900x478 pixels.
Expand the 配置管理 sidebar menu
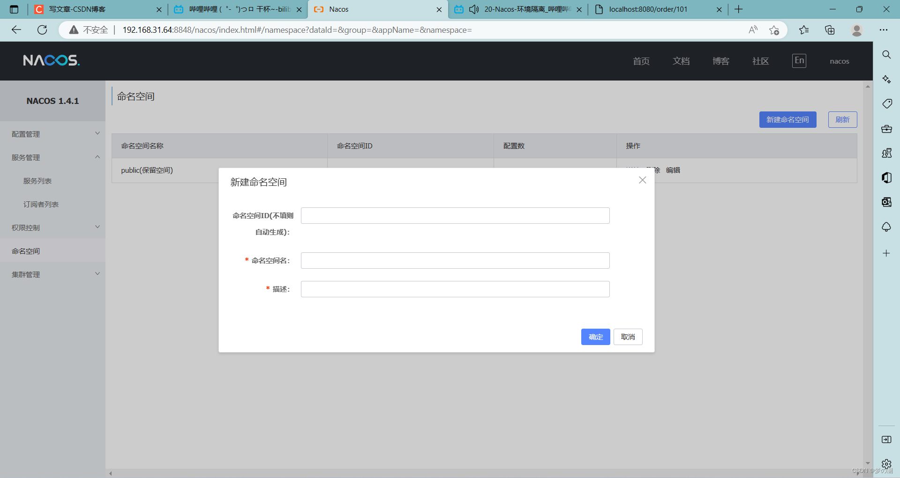pyautogui.click(x=52, y=134)
